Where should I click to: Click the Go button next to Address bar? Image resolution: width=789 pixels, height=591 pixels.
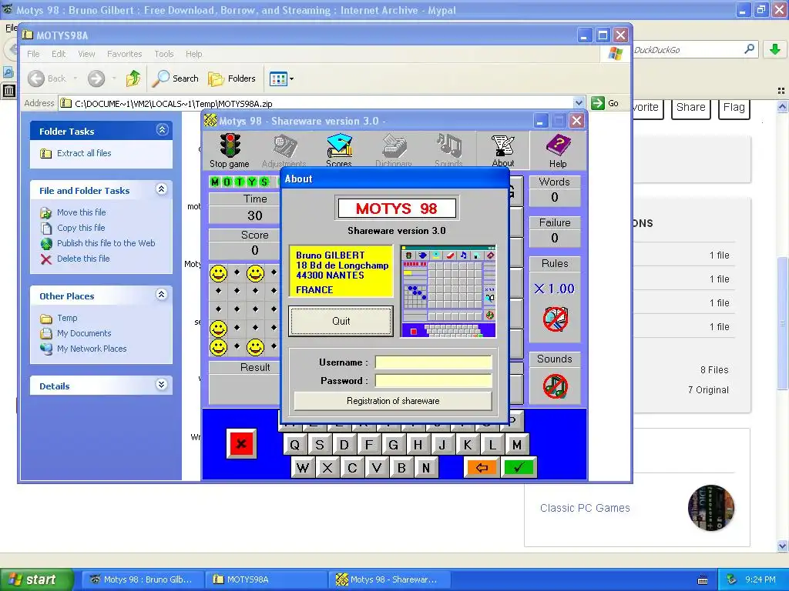(606, 103)
